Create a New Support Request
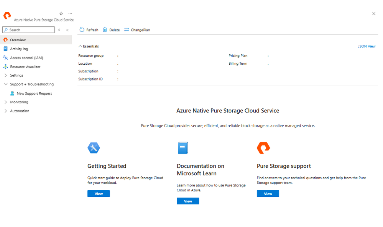383x227 pixels. point(34,93)
